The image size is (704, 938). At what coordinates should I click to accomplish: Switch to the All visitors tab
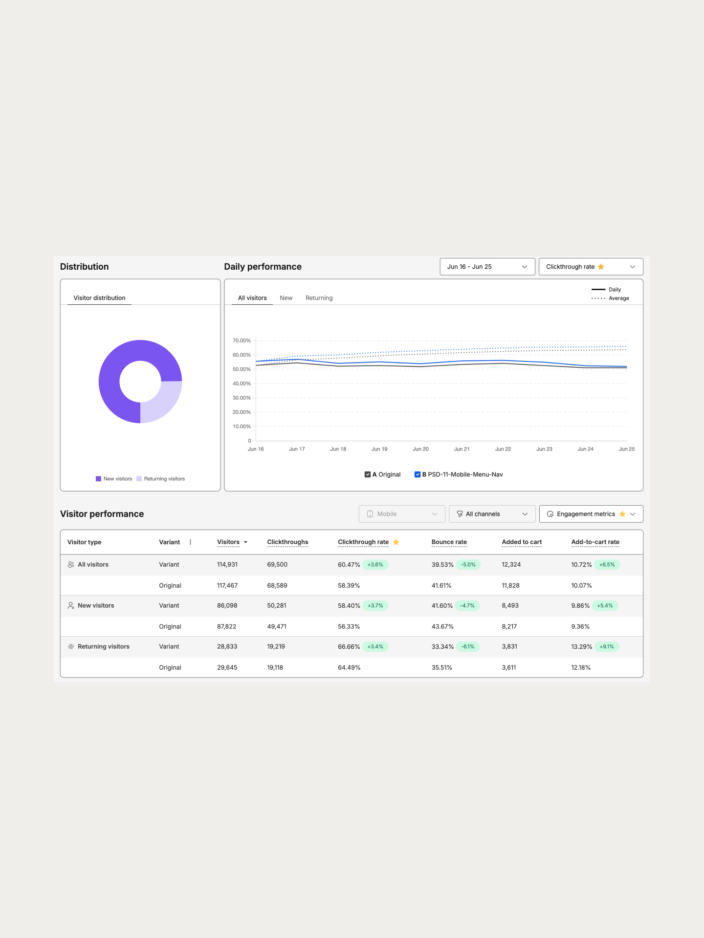tap(252, 298)
